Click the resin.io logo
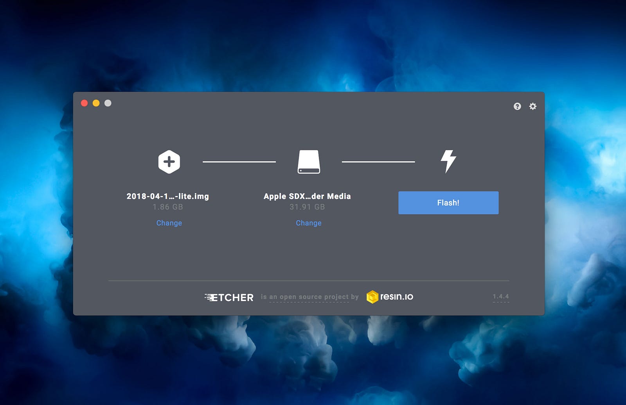This screenshot has height=405, width=626. coord(390,297)
